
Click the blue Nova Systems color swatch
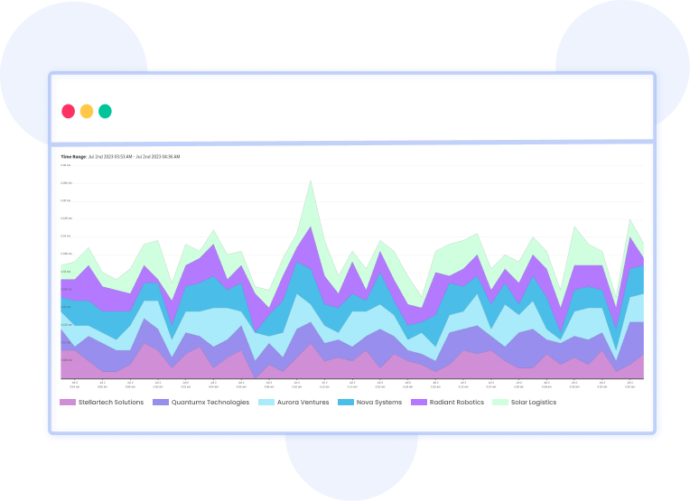(346, 402)
